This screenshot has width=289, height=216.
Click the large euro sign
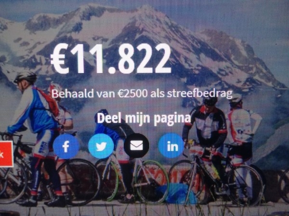coord(59,59)
